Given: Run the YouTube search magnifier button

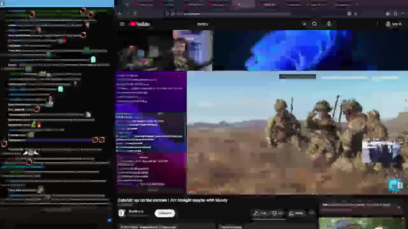Looking at the screenshot, I should (x=314, y=24).
